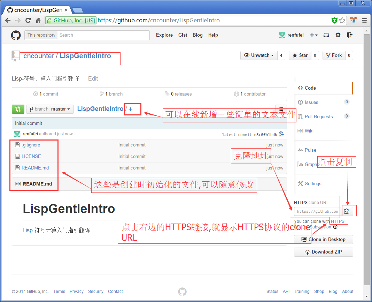Click the .gitignore file icon

coord(17,145)
